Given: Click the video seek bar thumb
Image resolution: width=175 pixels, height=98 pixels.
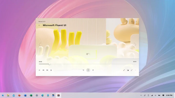Looking at the screenshot, I should [49, 64].
